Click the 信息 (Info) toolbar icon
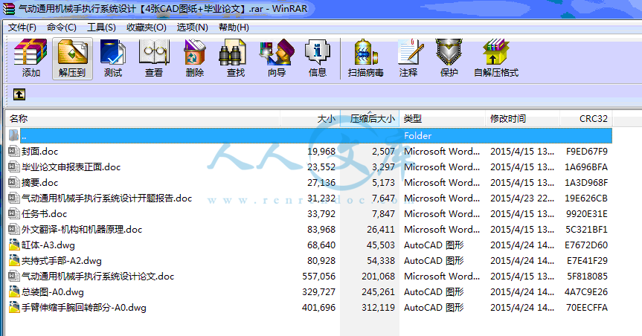This screenshot has height=336, width=642. coord(318,52)
